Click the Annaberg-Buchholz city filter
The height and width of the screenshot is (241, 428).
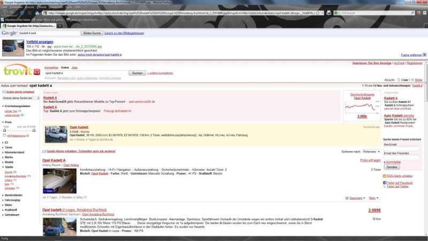point(16,176)
